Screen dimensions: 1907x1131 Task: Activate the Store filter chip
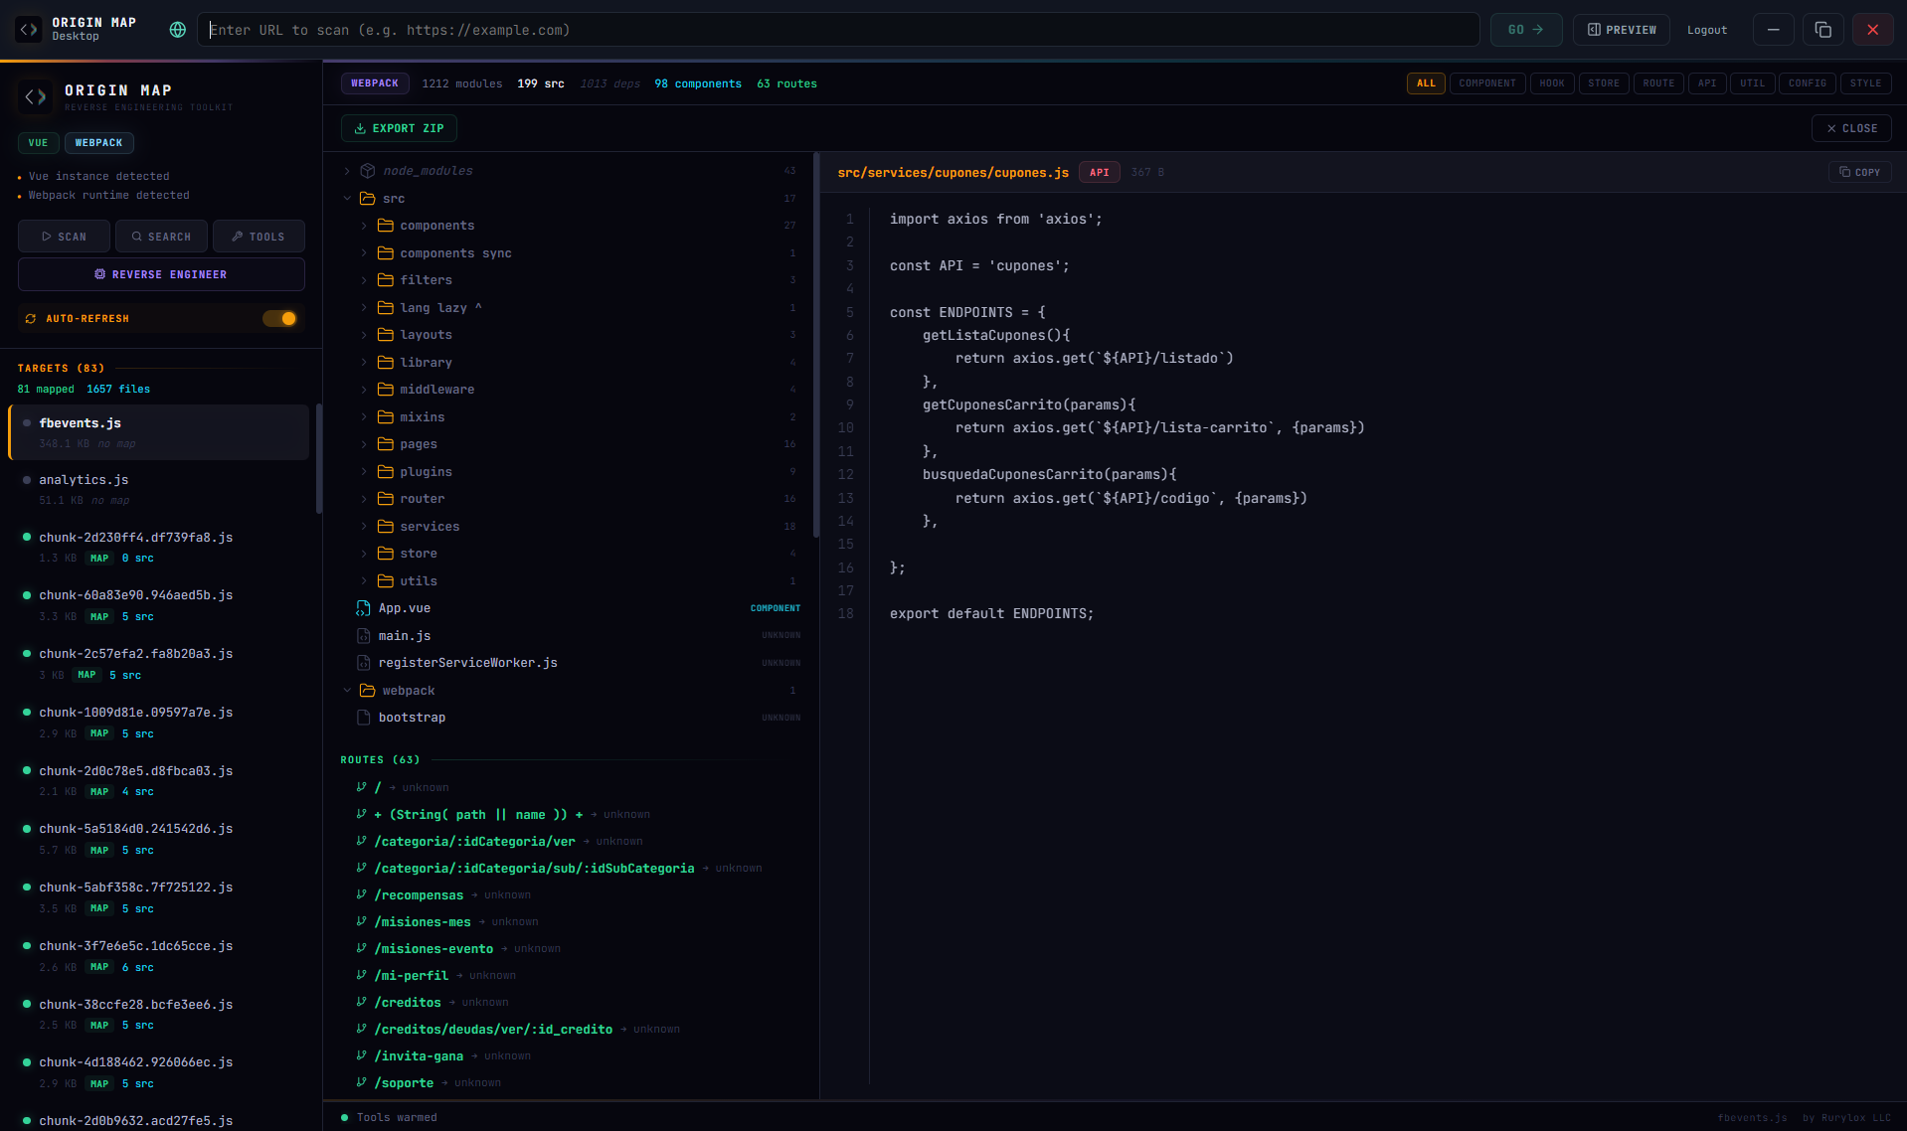coord(1603,83)
